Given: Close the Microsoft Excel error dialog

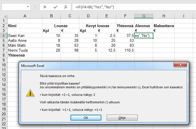Looking at the screenshot, I should [180, 64].
